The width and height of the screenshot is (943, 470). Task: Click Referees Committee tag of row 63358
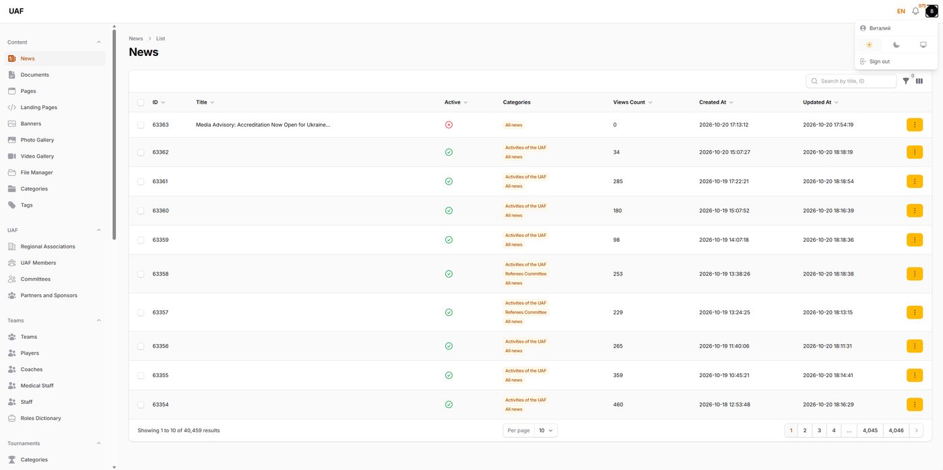[526, 274]
